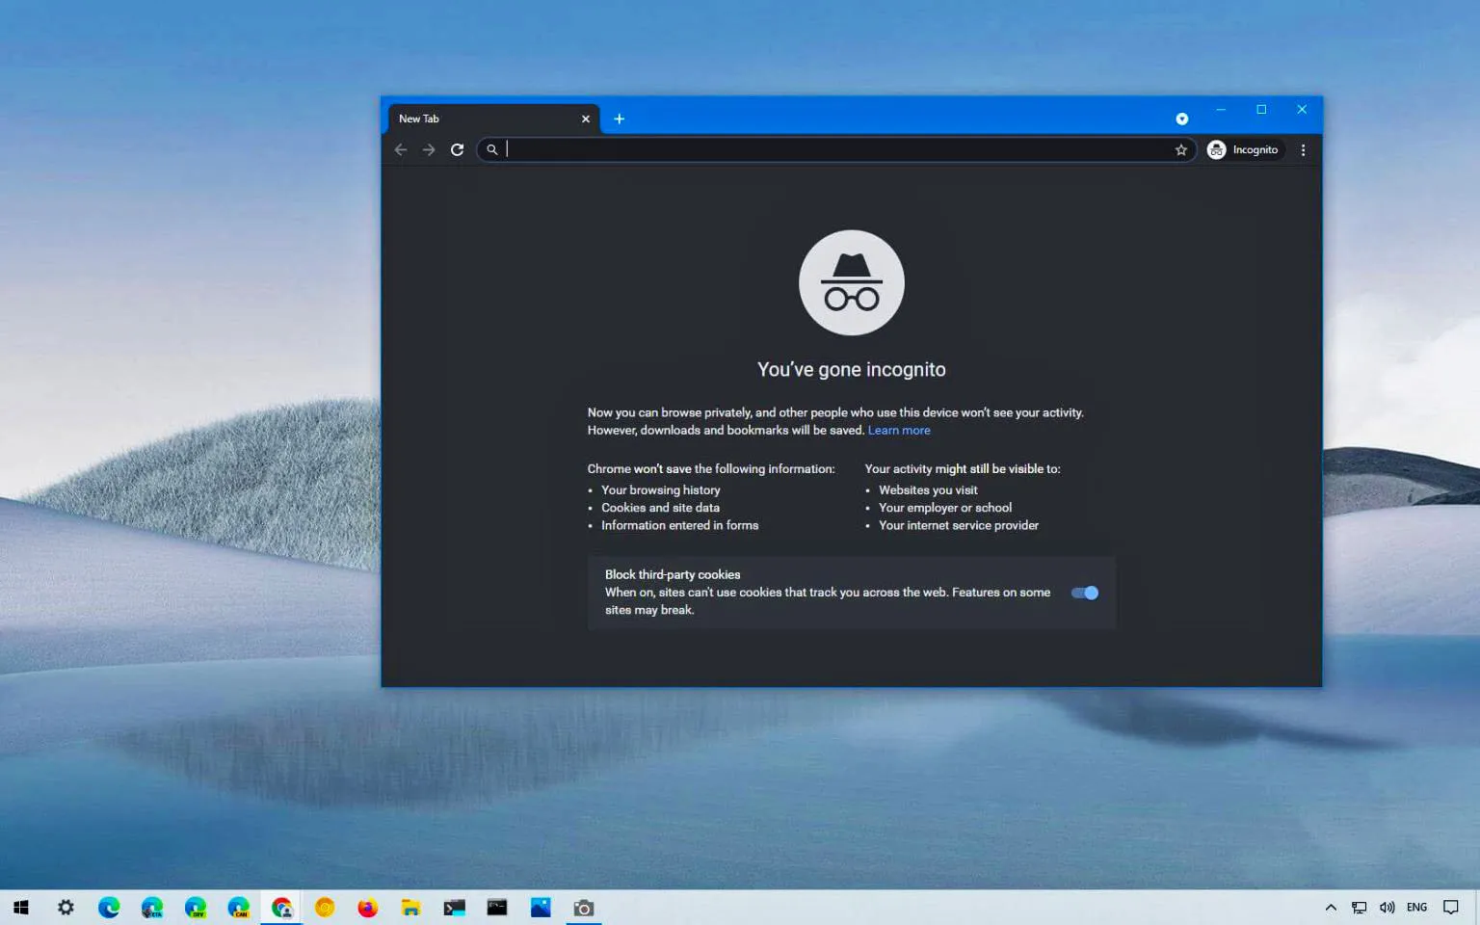This screenshot has width=1480, height=925.
Task: Click the Incognito profile button
Action: pos(1244,149)
